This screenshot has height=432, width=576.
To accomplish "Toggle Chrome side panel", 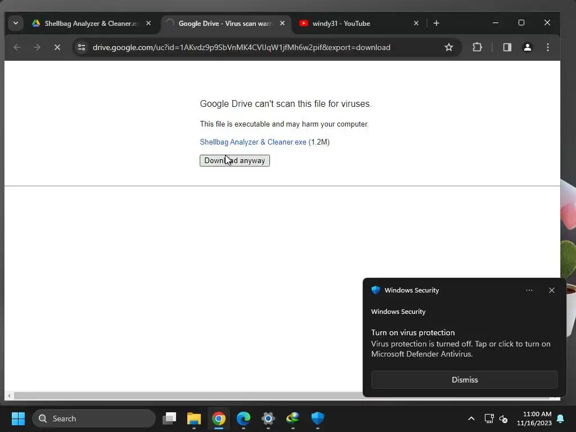I will pos(507,47).
